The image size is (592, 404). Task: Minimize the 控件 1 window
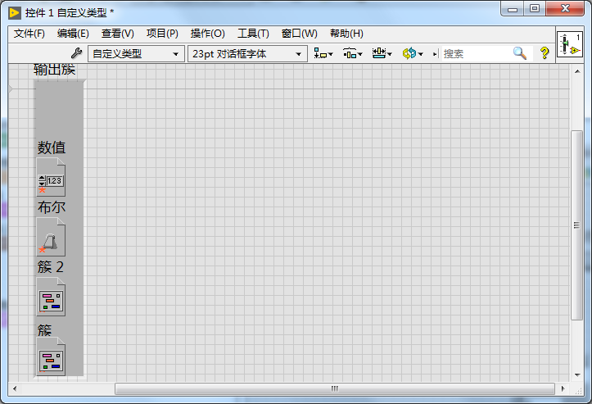[513, 9]
